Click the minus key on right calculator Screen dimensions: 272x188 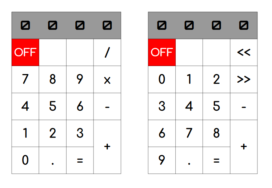pyautogui.click(x=244, y=106)
